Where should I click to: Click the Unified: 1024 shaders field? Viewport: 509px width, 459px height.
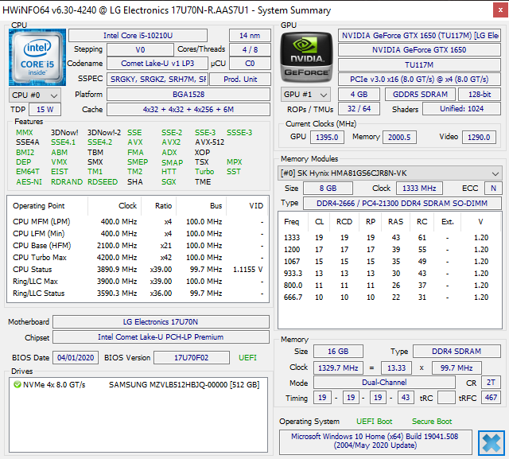coord(461,109)
